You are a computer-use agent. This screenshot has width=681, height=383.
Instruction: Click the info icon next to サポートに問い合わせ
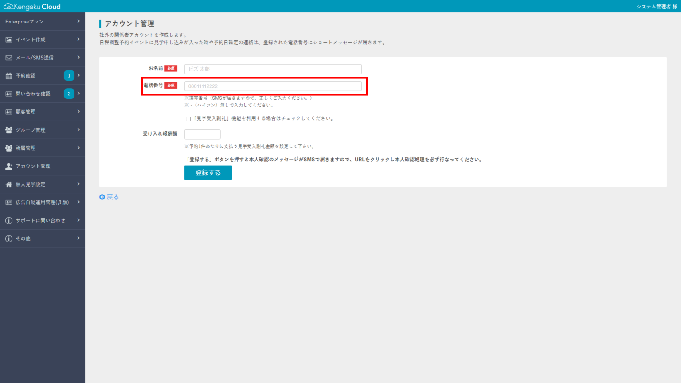[8, 220]
